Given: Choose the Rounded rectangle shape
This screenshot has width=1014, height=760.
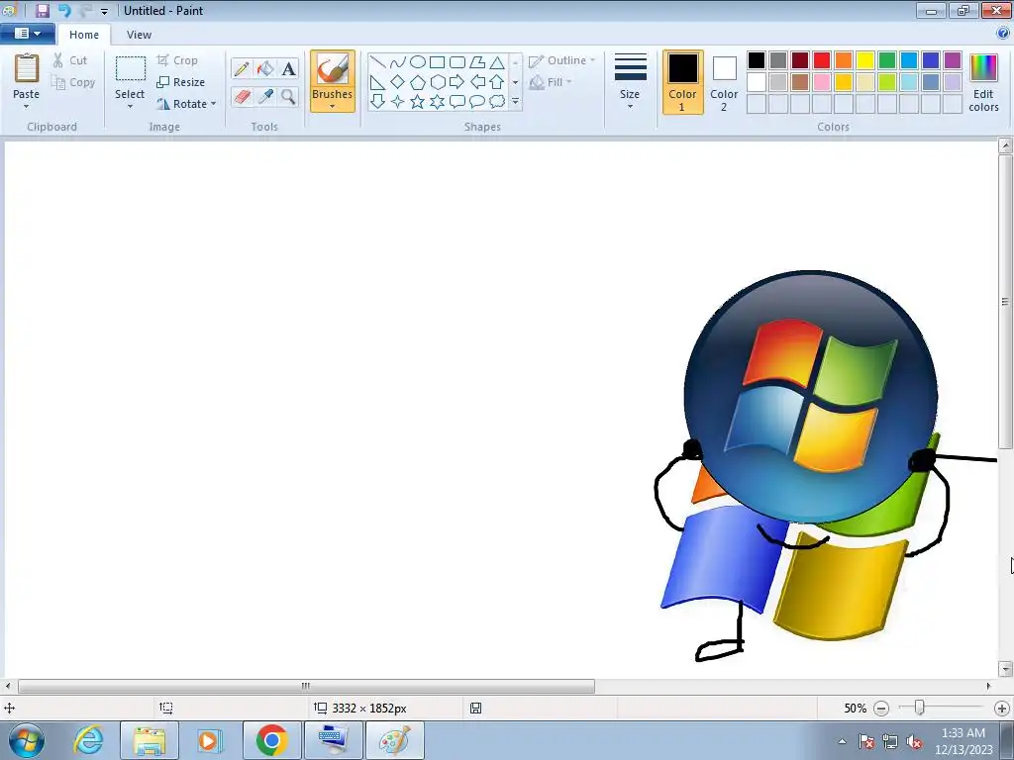Looking at the screenshot, I should coord(457,62).
